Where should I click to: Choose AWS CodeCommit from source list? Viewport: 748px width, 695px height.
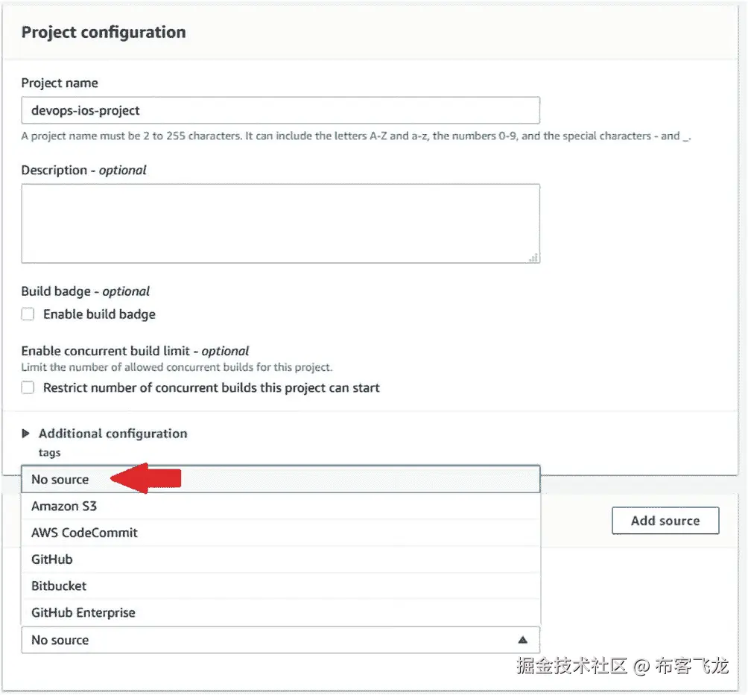click(84, 533)
